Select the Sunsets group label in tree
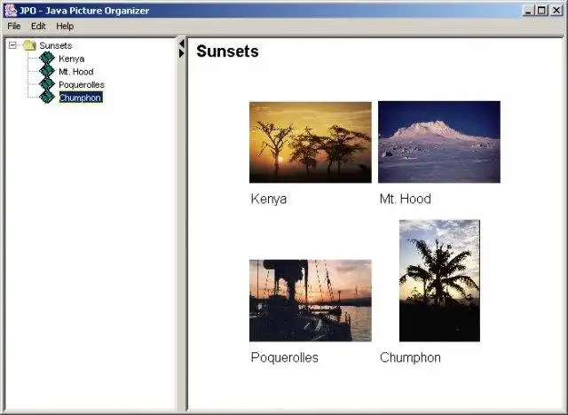568x415 pixels. pos(56,45)
